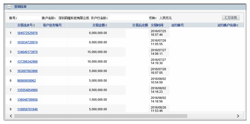
Task: Open transaction link 118859781946
Action: [x=28, y=109]
